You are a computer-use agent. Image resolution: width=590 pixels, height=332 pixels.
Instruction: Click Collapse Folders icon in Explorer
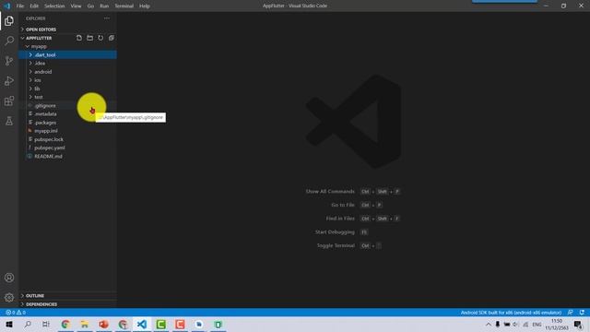tap(112, 38)
